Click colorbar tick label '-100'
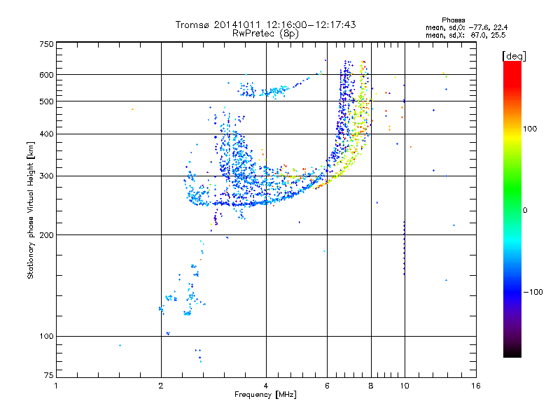Viewport: 560px width, 420px height. point(533,292)
